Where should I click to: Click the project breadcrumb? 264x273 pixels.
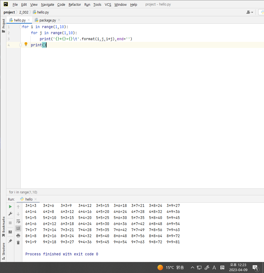pos(9,12)
